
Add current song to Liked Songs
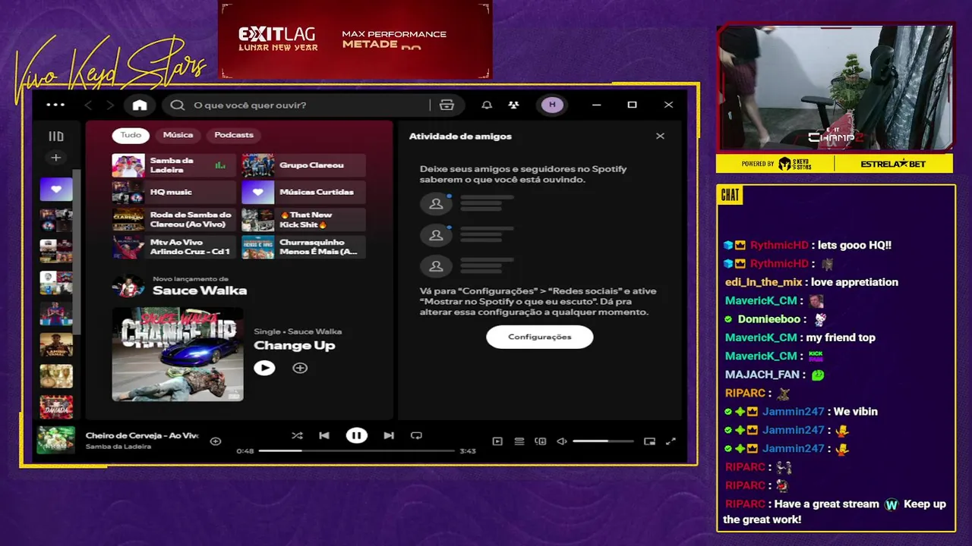[x=216, y=441]
